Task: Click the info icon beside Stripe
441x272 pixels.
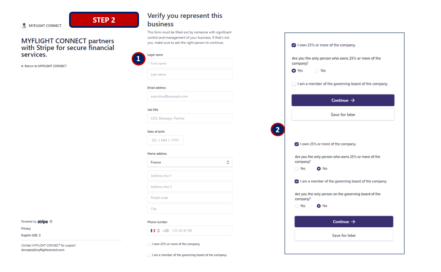Action: pyautogui.click(x=51, y=222)
